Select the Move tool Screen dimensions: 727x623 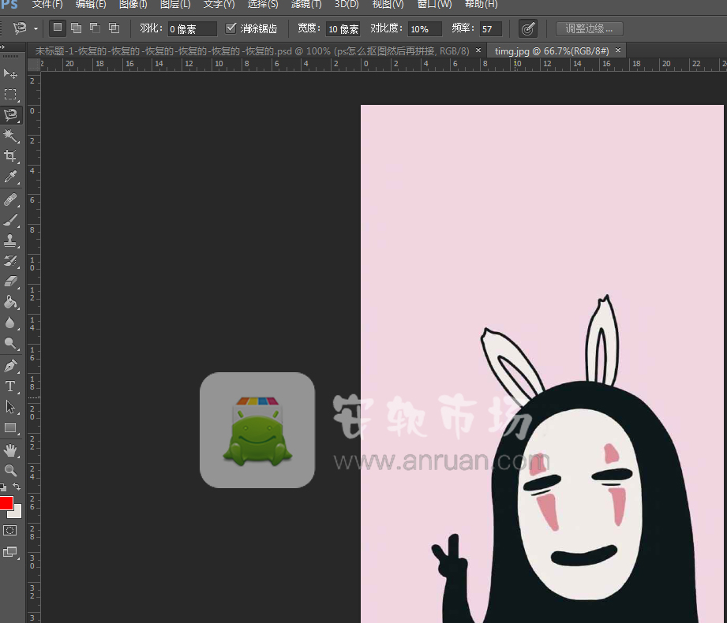[11, 75]
